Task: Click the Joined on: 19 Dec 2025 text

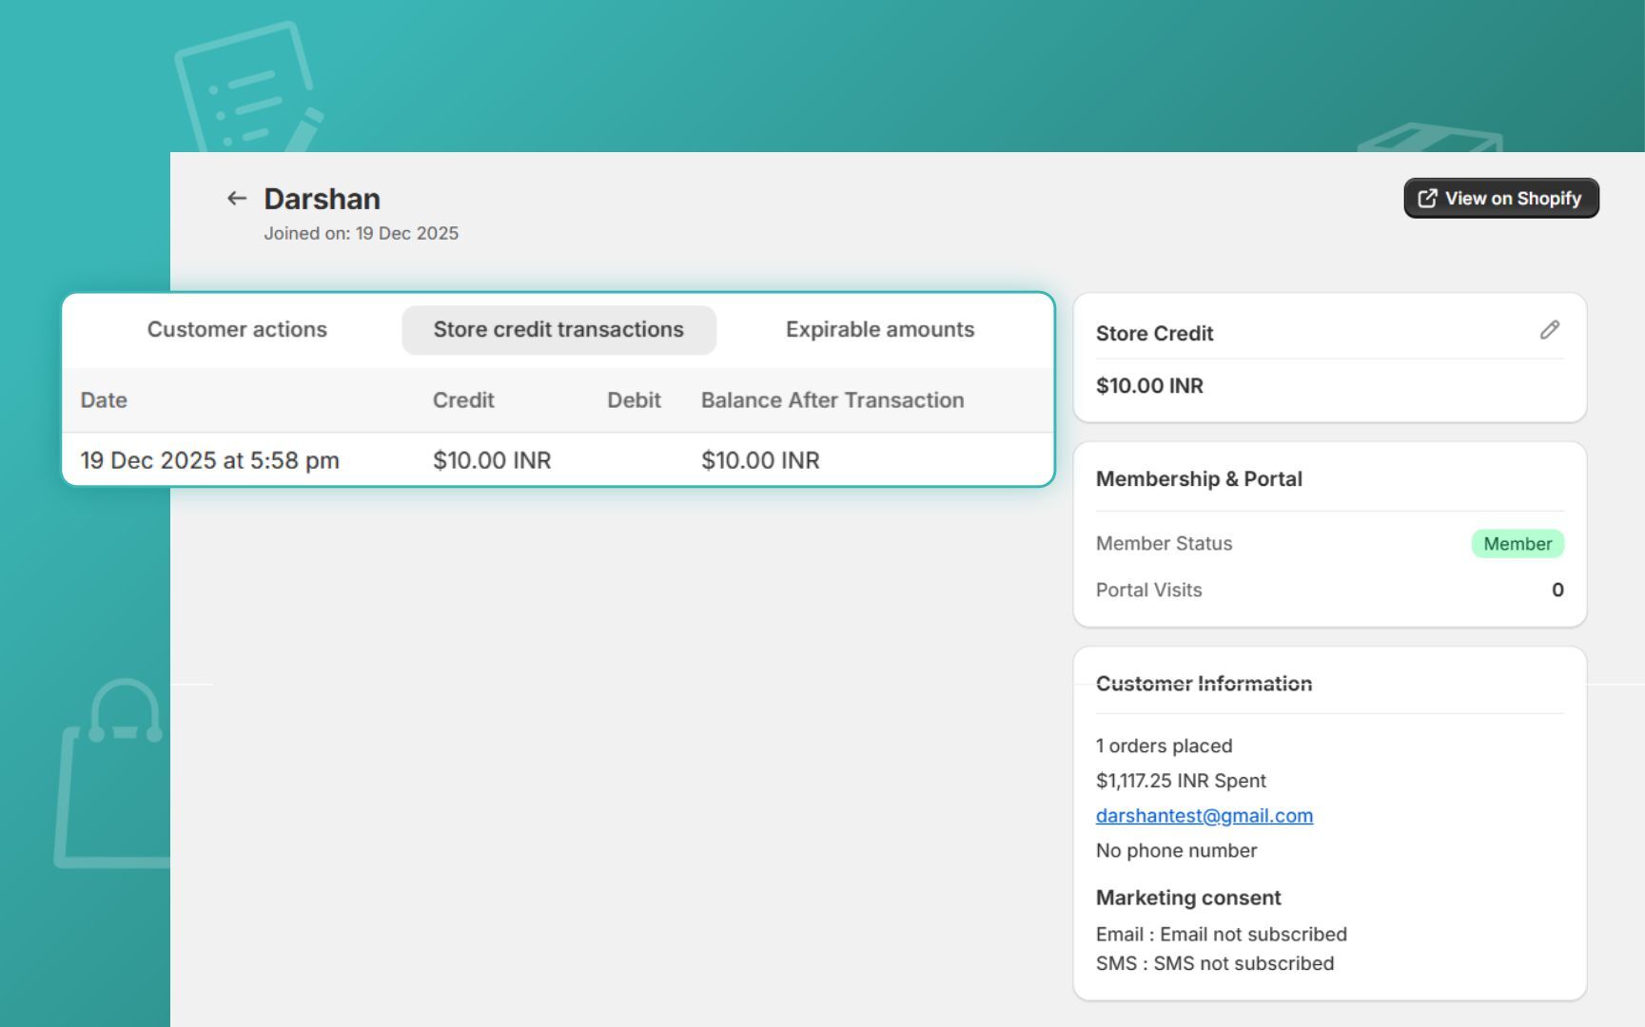Action: pos(362,233)
